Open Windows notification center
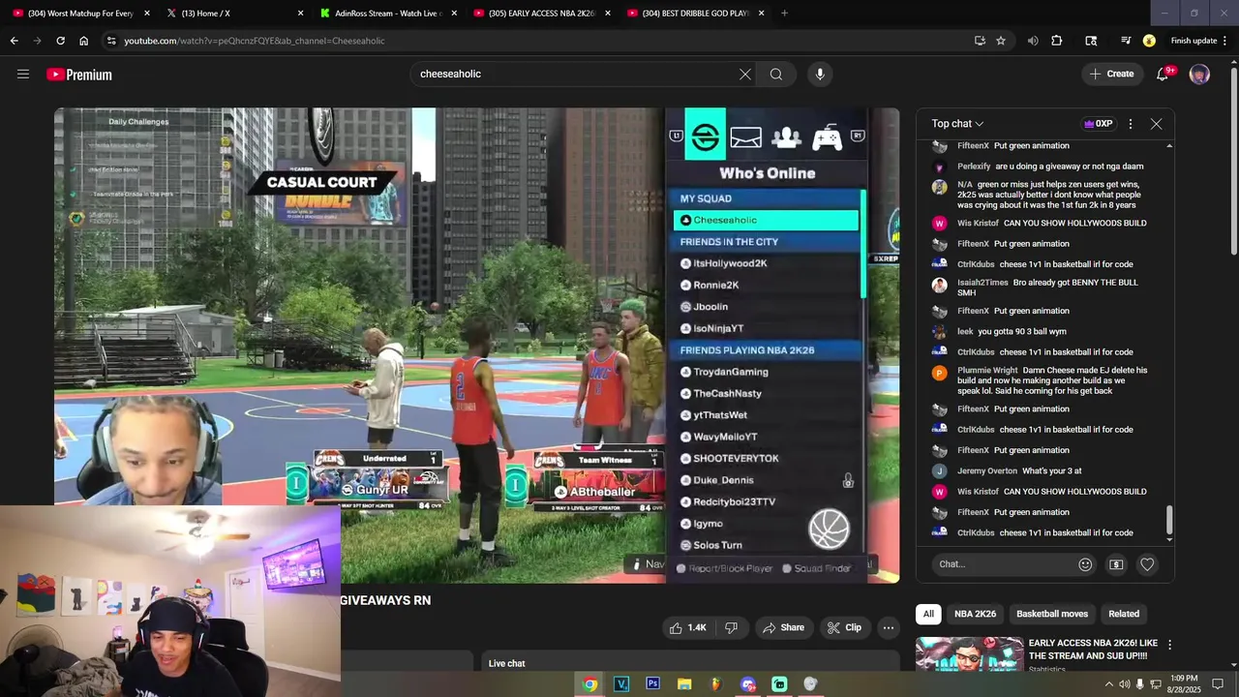 (1218, 683)
